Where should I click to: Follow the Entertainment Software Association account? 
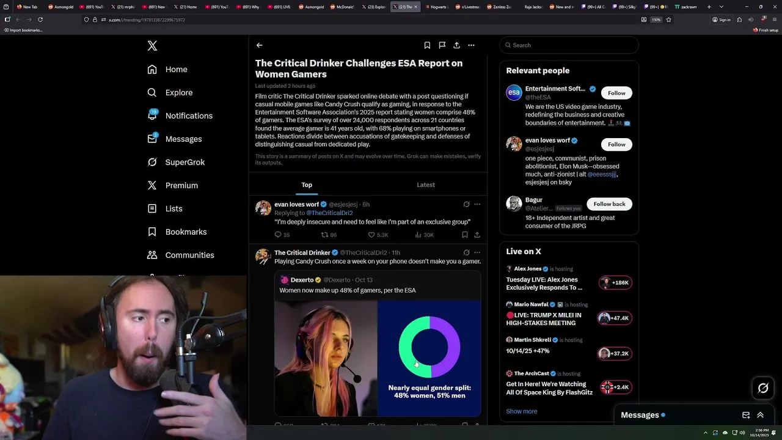(x=616, y=93)
